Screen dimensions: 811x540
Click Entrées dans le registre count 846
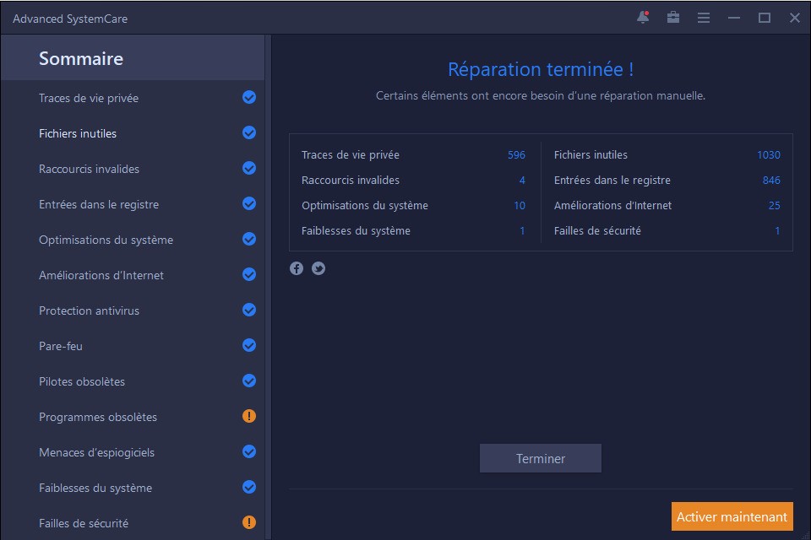pos(771,181)
